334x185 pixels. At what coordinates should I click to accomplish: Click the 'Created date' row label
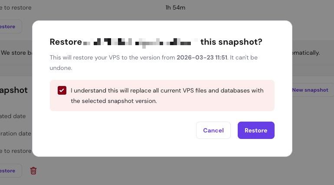[13, 116]
